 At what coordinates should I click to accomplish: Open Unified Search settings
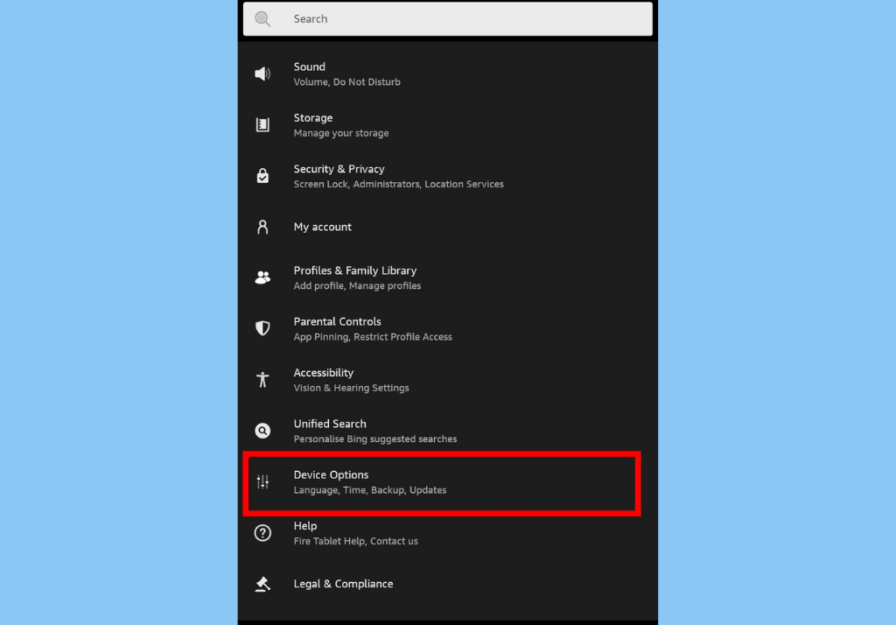point(447,431)
